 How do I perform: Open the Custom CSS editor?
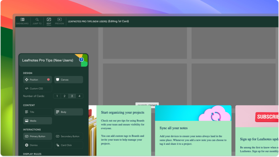[37, 88]
